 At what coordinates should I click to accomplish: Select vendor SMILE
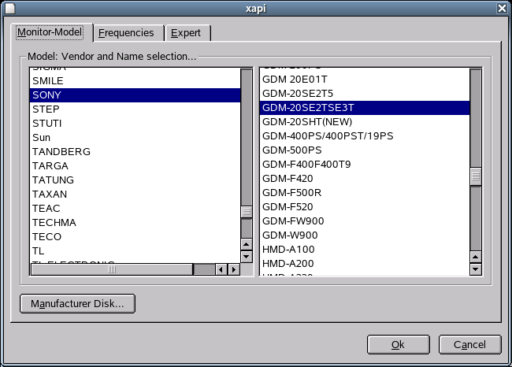coord(135,81)
